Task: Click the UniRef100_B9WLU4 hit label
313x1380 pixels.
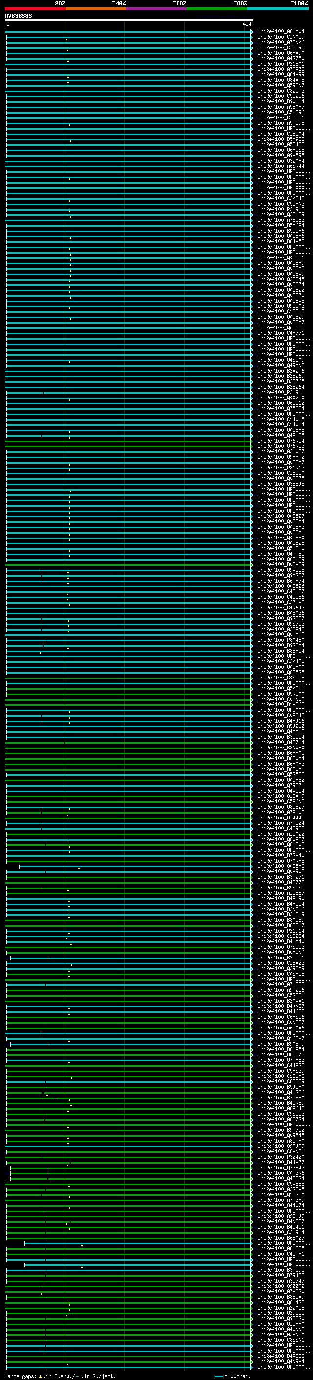Action: point(280,101)
